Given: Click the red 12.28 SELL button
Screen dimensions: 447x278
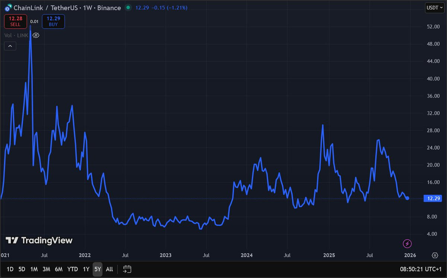Looking at the screenshot, I should pyautogui.click(x=15, y=22).
